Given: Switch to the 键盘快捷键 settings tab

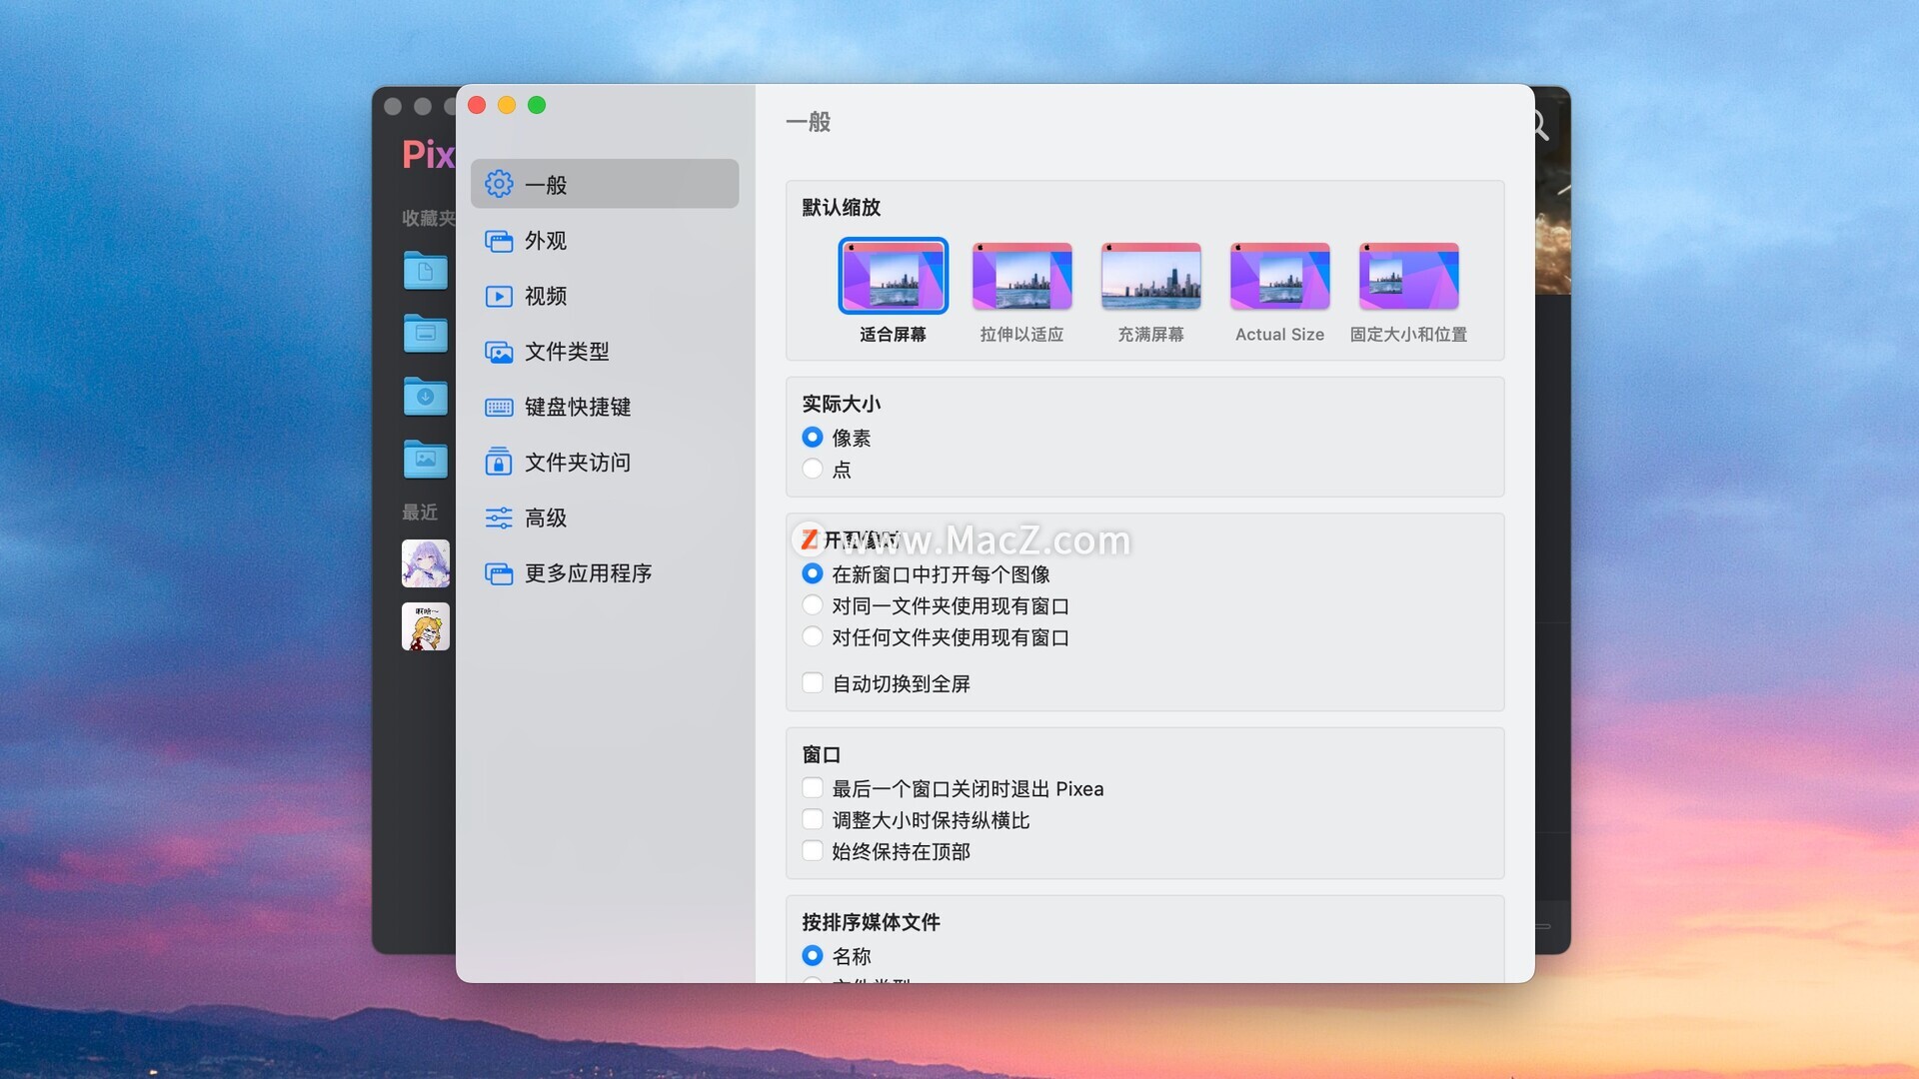Looking at the screenshot, I should pos(605,407).
